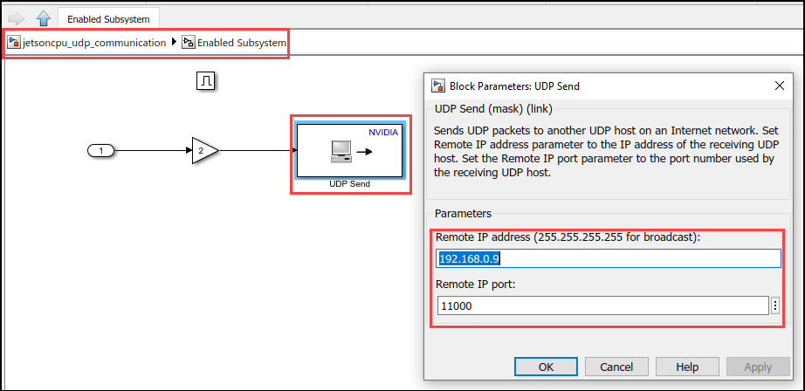This screenshot has height=391, width=805.
Task: Close the Block Parameters dialog
Action: point(780,86)
